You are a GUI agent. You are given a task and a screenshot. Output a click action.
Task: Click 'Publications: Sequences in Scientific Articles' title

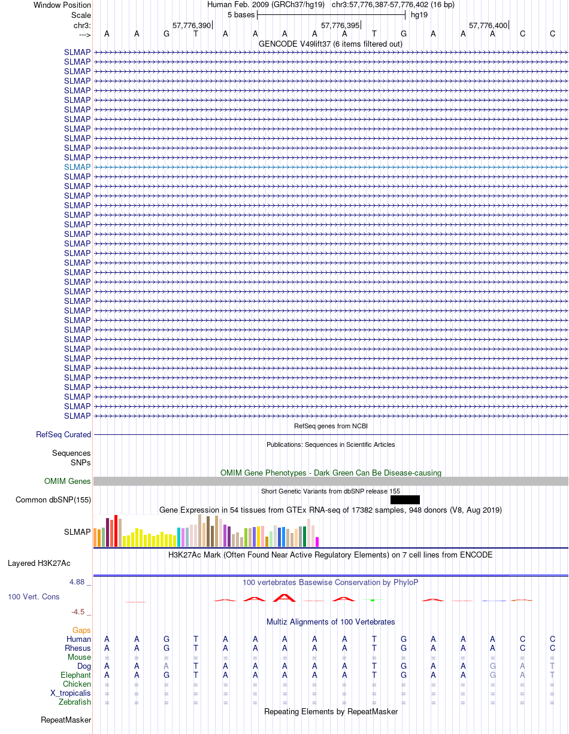tap(331, 444)
